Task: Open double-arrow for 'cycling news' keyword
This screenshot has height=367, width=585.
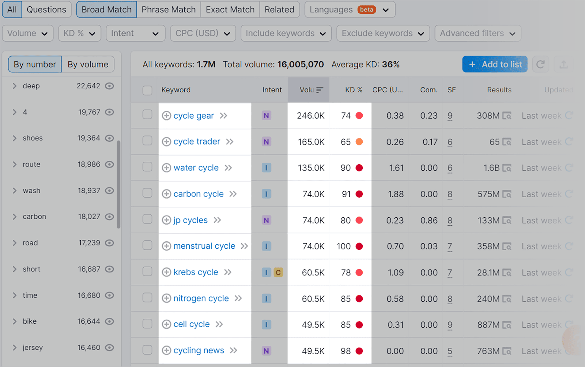Action: click(233, 351)
